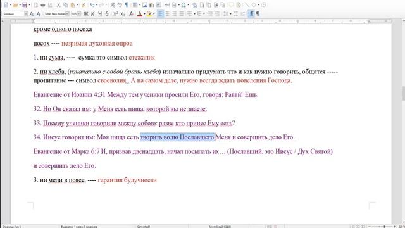405x228 pixels.
Task: Click the word "стежания" in the document
Action: pos(142,58)
